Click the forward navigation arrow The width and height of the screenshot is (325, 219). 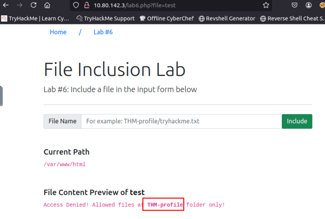point(20,5)
